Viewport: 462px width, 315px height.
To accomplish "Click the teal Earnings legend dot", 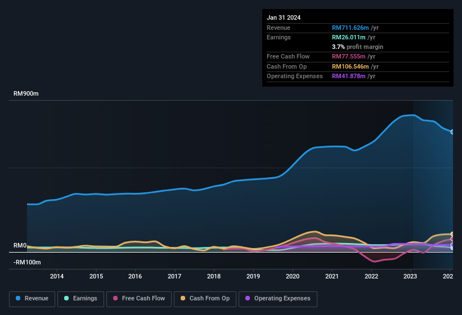I will click(66, 298).
